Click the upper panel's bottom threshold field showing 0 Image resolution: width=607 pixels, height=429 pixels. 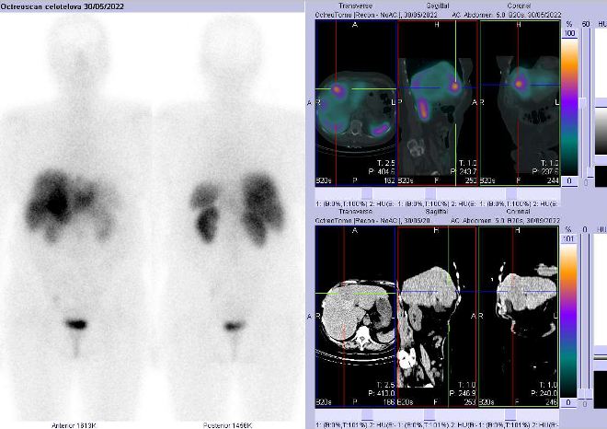tap(569, 181)
